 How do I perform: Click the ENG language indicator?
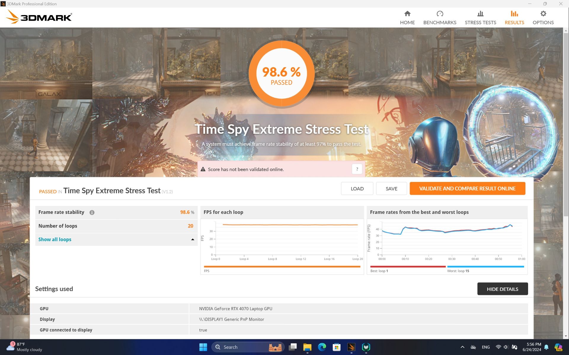[485, 347]
